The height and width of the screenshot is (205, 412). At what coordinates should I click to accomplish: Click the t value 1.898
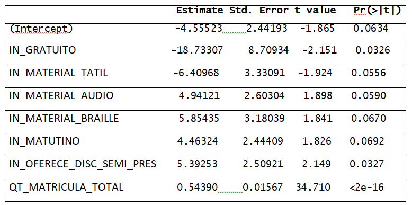click(x=318, y=96)
